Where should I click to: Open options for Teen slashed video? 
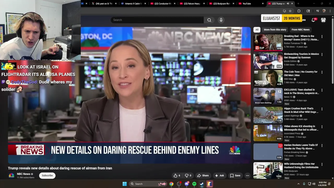[x=322, y=90]
